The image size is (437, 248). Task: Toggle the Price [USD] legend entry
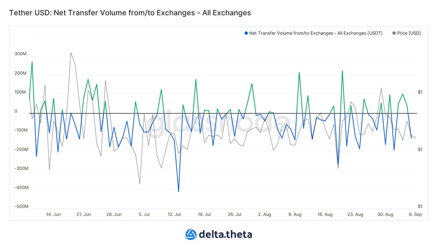coord(406,33)
